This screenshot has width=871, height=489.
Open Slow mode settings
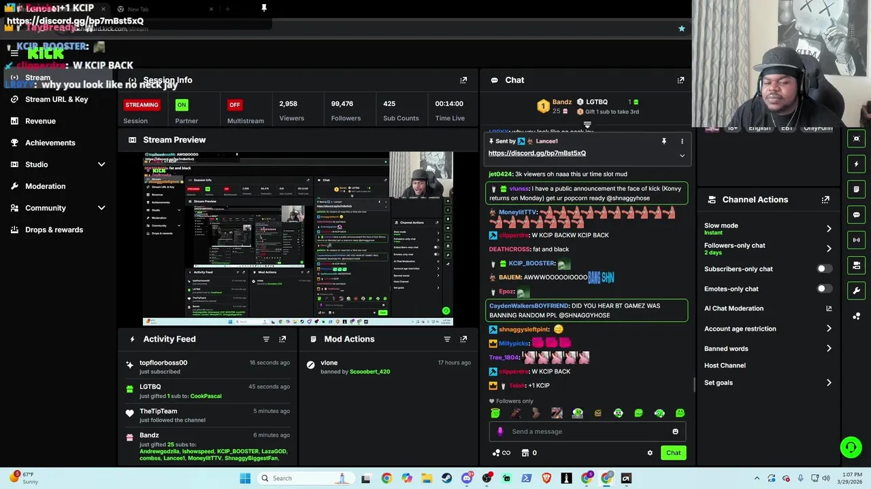point(768,229)
